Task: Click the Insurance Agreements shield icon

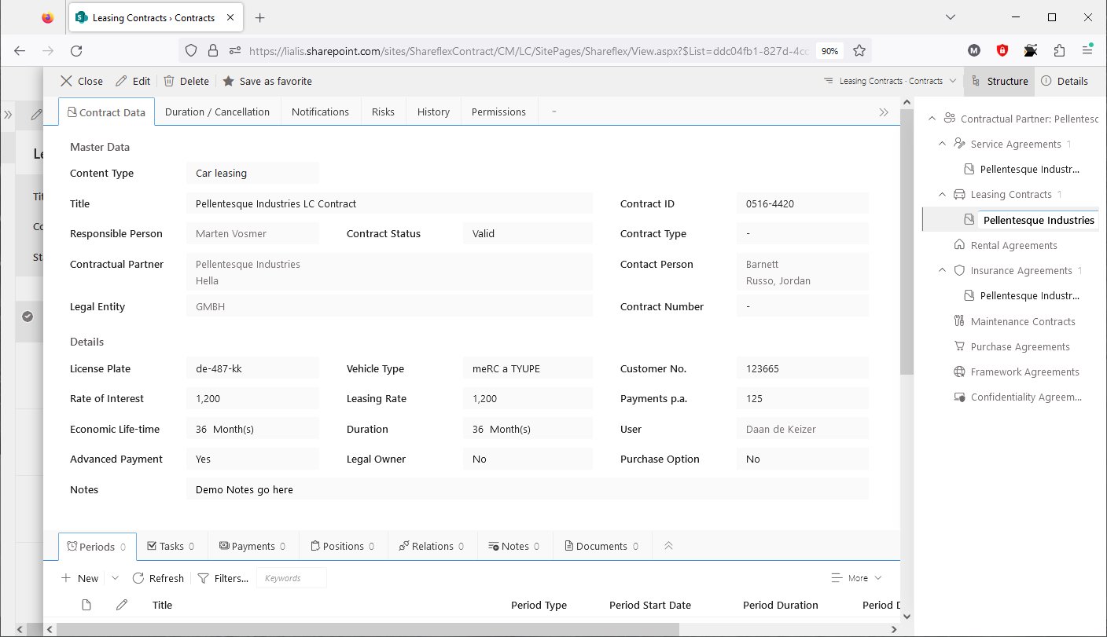Action: pos(958,270)
